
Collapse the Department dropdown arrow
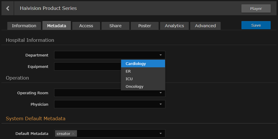coord(160,55)
